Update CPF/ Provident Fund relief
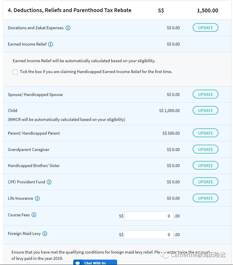233x265 pixels. [x=205, y=182]
